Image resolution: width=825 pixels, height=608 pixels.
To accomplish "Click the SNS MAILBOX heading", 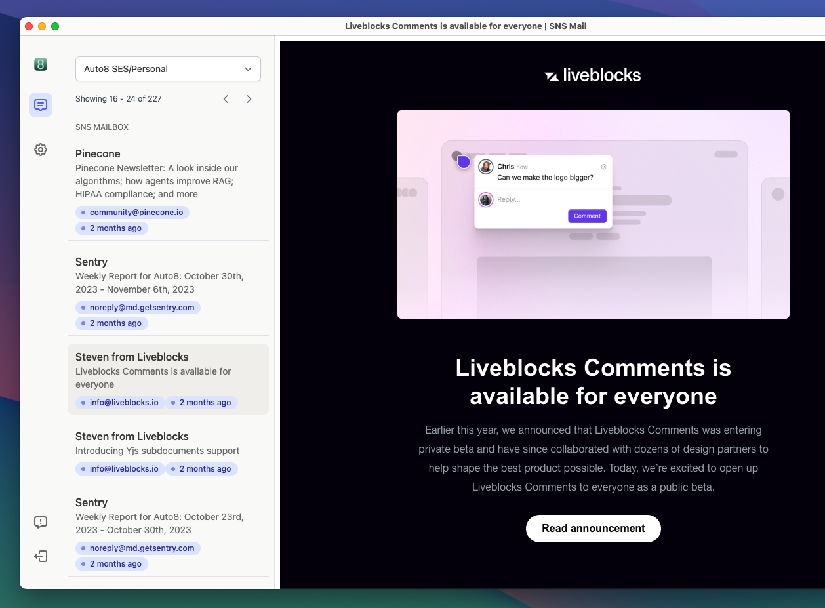I will coord(102,127).
